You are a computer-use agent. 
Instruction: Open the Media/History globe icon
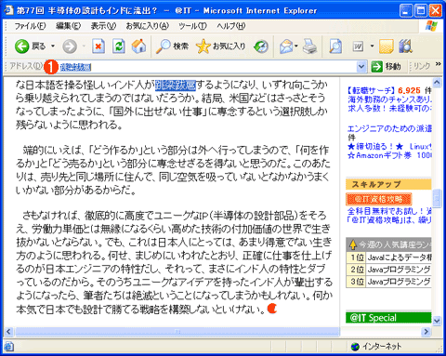click(x=261, y=46)
